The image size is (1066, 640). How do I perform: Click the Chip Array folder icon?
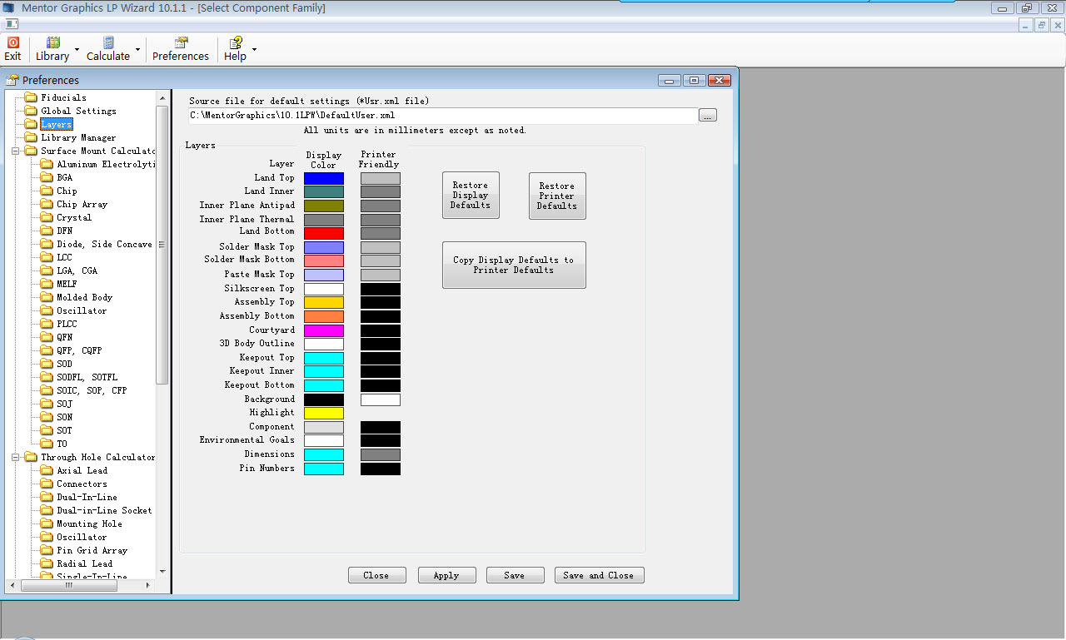click(x=47, y=204)
